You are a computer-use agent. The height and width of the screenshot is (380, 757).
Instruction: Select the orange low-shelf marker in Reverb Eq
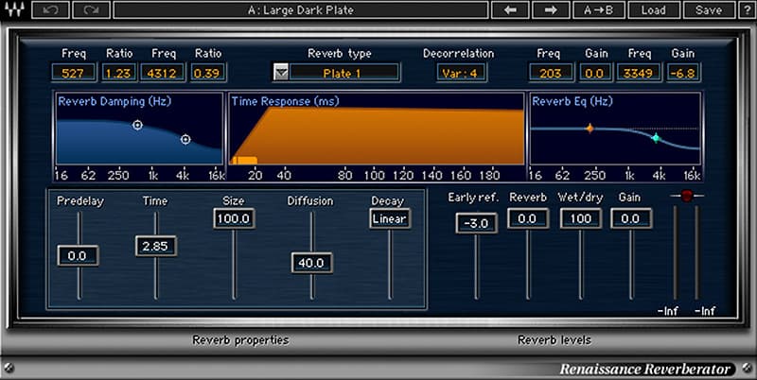(x=590, y=129)
